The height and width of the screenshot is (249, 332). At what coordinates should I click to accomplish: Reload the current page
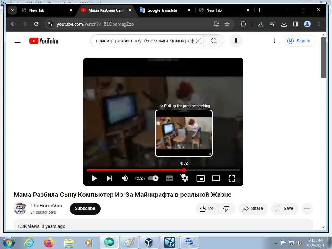pyautogui.click(x=36, y=24)
